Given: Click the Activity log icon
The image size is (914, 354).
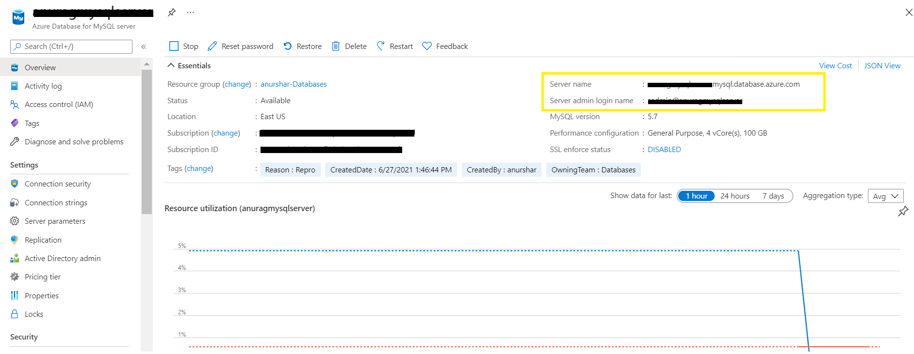Looking at the screenshot, I should 15,86.
